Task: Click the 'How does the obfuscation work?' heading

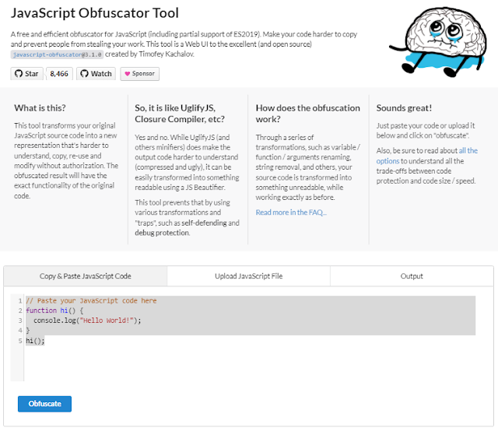Action: (308, 114)
